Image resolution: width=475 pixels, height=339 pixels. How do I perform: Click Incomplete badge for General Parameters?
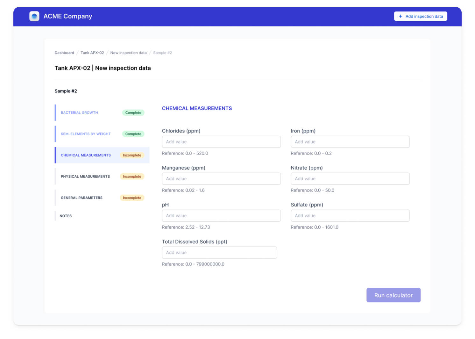pos(132,198)
